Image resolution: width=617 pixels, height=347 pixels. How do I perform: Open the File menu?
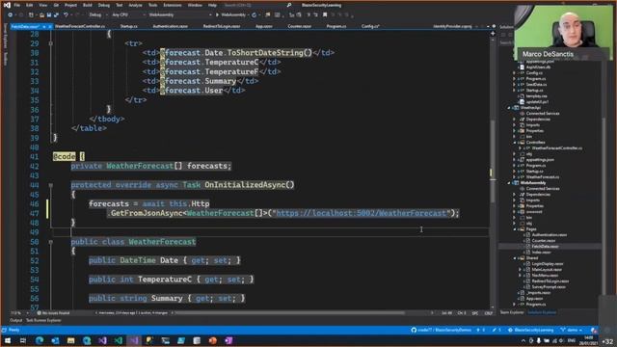pos(17,5)
